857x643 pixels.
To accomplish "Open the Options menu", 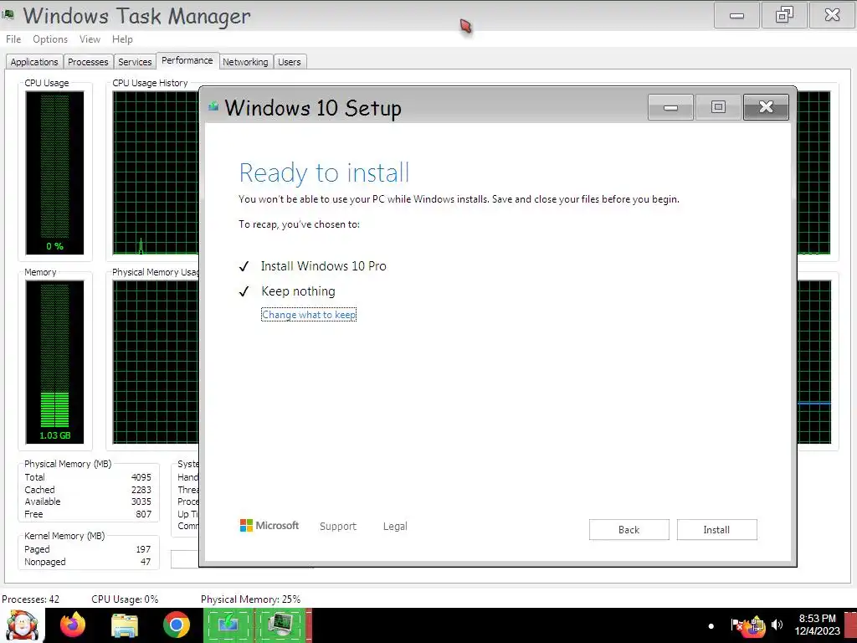I will coord(50,39).
